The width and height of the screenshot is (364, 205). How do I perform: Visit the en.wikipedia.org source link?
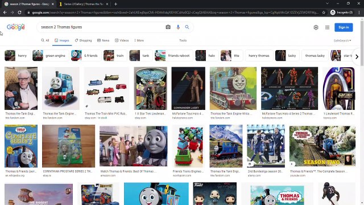[15, 175]
